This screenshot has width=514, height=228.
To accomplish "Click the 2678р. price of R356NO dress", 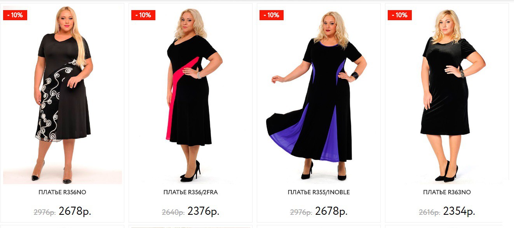I will click(x=75, y=211).
